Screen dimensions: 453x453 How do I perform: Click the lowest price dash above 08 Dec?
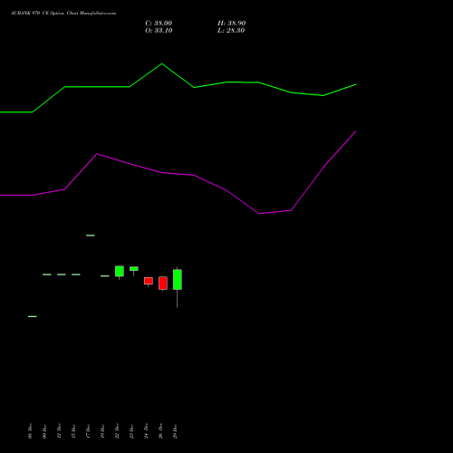point(33,316)
